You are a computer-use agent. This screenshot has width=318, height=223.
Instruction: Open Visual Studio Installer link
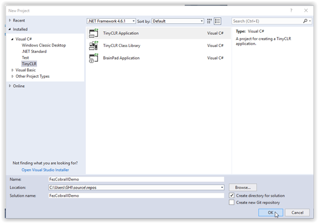tap(45, 170)
